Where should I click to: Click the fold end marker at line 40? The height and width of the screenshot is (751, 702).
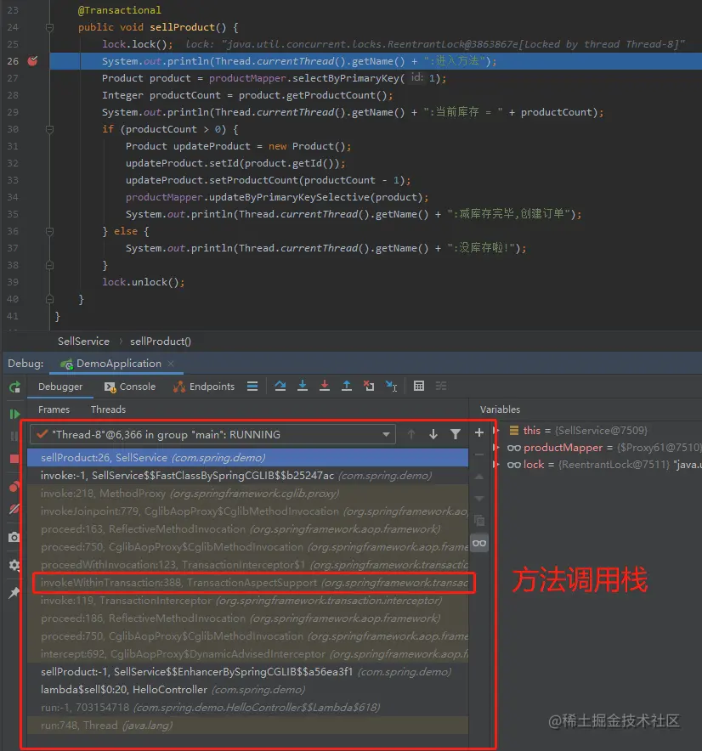coord(49,299)
